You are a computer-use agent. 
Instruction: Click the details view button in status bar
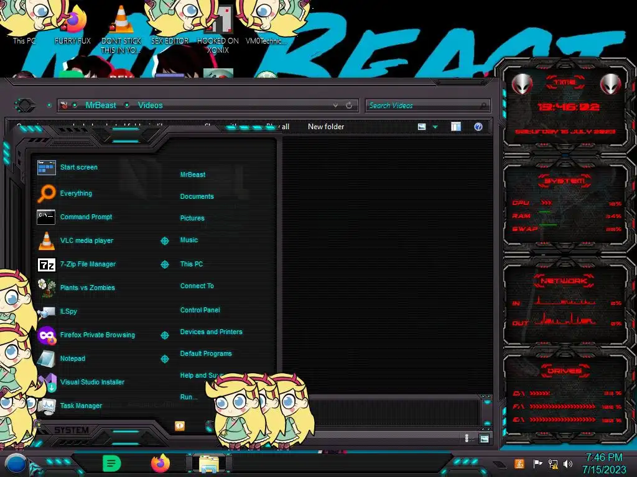(467, 438)
